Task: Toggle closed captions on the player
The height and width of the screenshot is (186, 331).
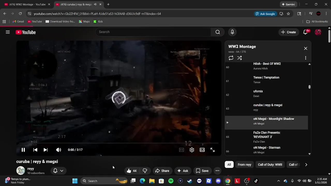Action: coord(182,150)
